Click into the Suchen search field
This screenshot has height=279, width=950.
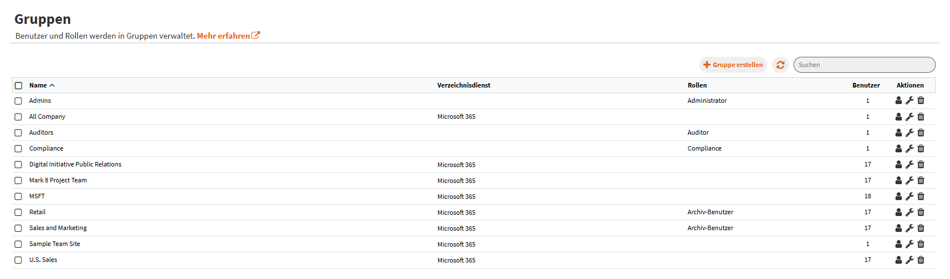(x=864, y=65)
